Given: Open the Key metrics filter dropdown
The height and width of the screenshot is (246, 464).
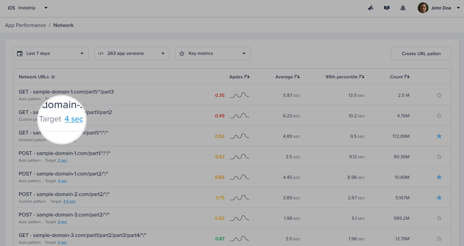Looking at the screenshot, I should [x=213, y=53].
